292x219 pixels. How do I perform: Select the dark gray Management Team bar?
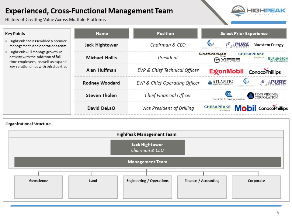148,162
